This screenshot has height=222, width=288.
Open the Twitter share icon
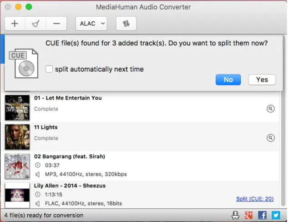(x=276, y=215)
